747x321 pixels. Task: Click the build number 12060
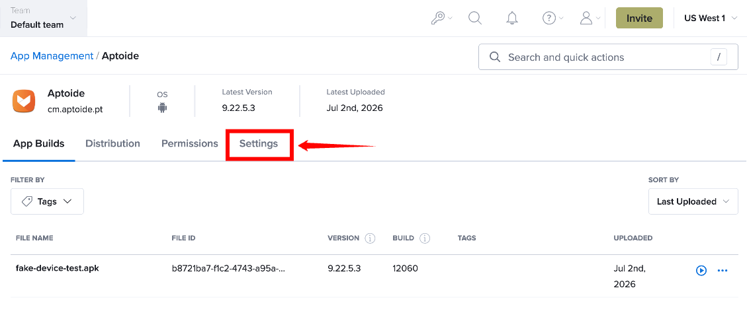(x=405, y=268)
